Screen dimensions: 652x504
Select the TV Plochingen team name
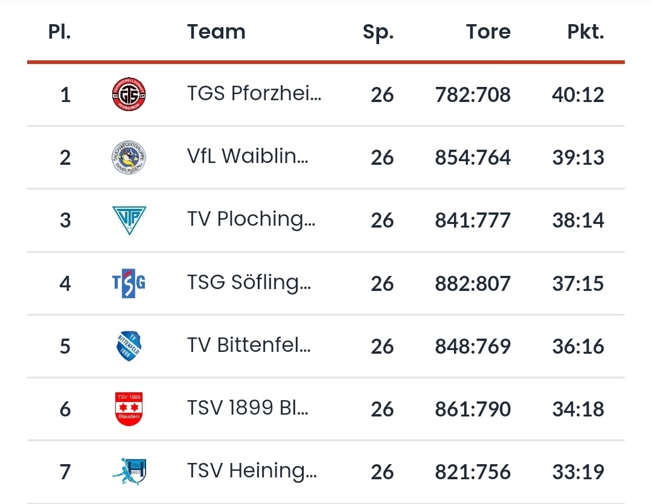(x=251, y=220)
